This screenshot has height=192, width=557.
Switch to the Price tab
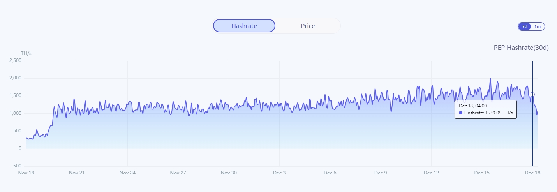pos(308,26)
